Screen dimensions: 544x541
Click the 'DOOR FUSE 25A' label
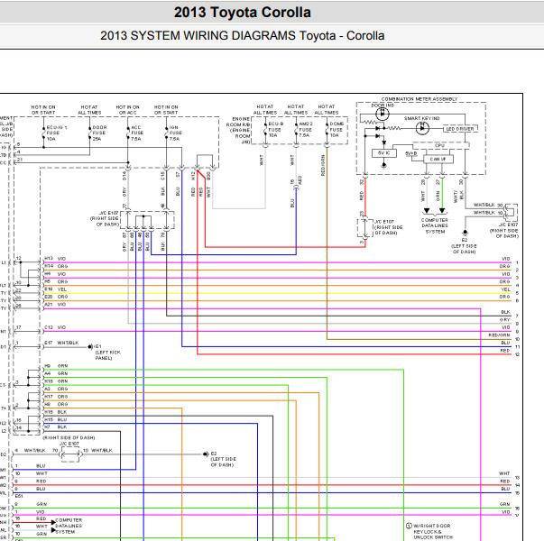99,133
